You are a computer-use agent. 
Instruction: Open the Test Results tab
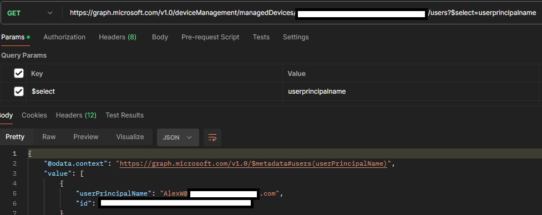[x=124, y=115]
